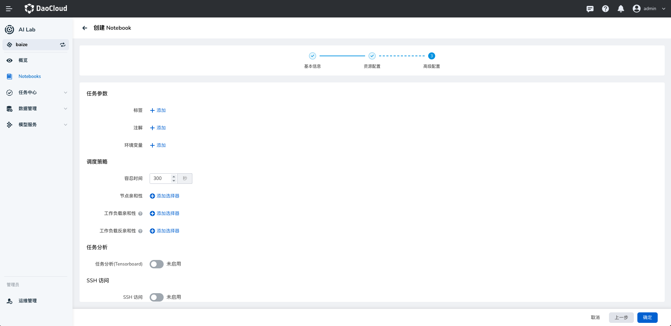Enable the Tensorboard 任务分析 toggle
671x326 pixels.
click(x=157, y=264)
